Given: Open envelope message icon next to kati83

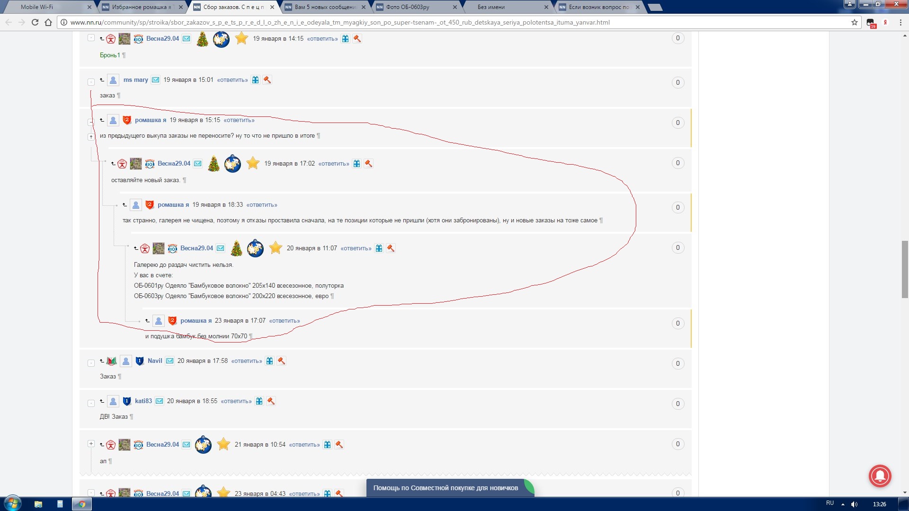Looking at the screenshot, I should point(160,401).
